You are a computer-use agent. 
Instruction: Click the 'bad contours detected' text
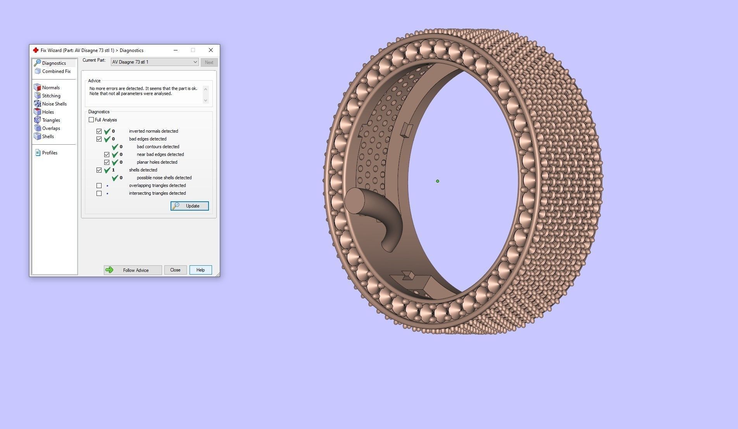point(158,147)
